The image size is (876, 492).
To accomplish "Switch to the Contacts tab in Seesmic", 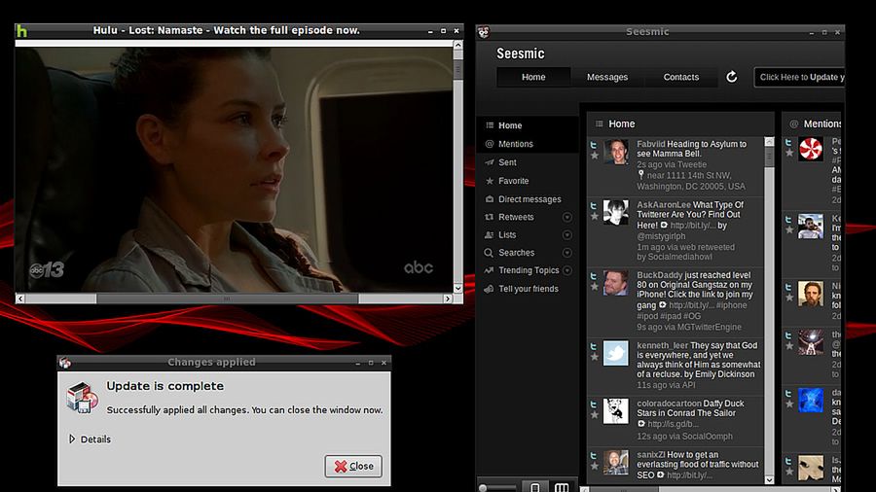I will click(681, 77).
